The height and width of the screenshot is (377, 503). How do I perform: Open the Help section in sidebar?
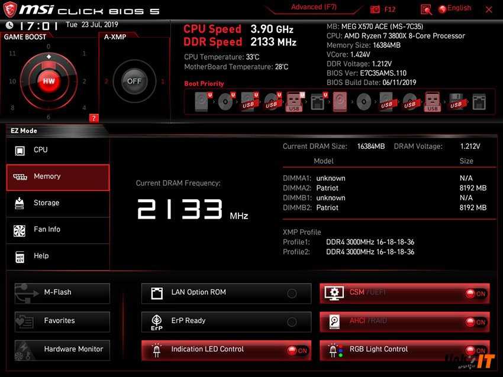[x=58, y=256]
